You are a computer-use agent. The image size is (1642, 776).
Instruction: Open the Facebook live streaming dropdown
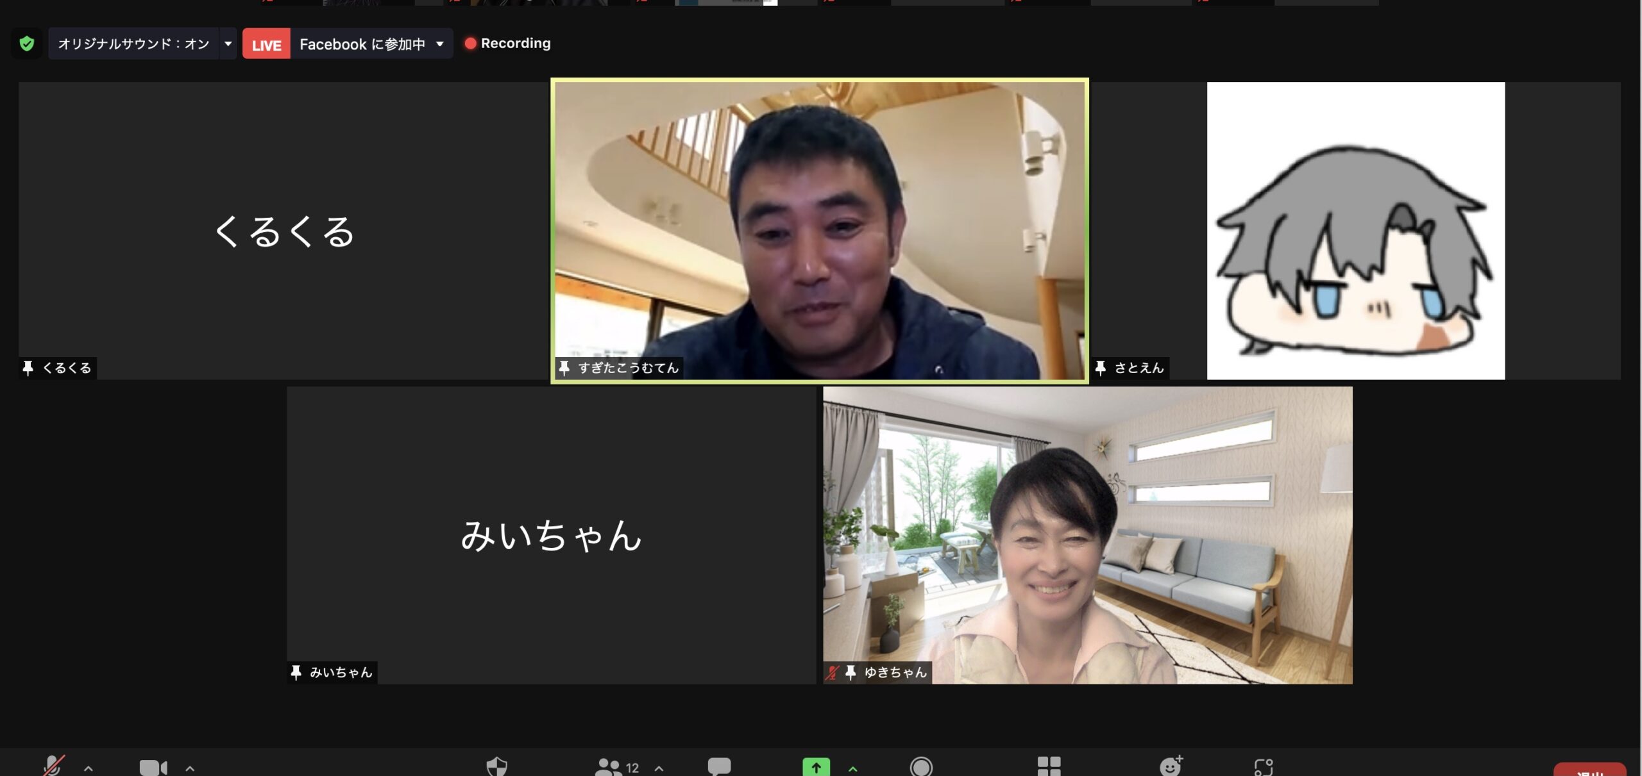[439, 44]
